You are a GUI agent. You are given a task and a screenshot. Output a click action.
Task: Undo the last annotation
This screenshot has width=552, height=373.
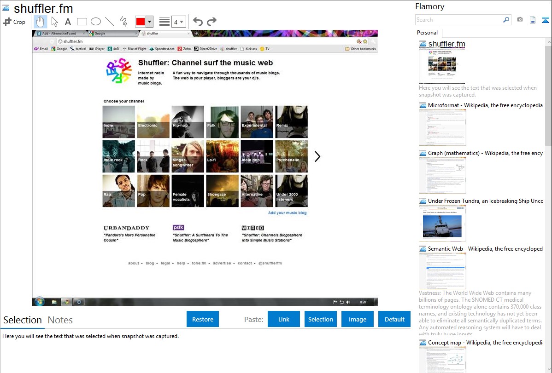tap(198, 22)
